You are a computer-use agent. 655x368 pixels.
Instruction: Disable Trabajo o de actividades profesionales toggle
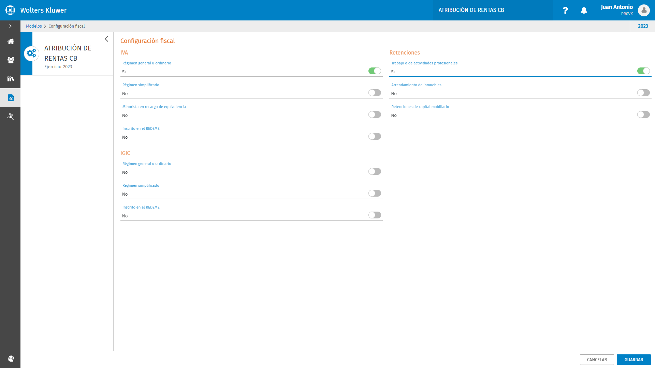[x=643, y=71]
